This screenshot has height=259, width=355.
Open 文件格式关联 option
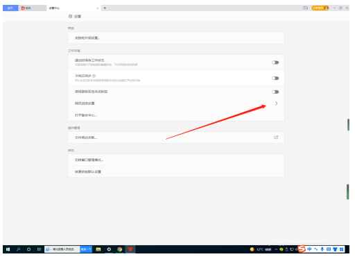pyautogui.click(x=176, y=137)
